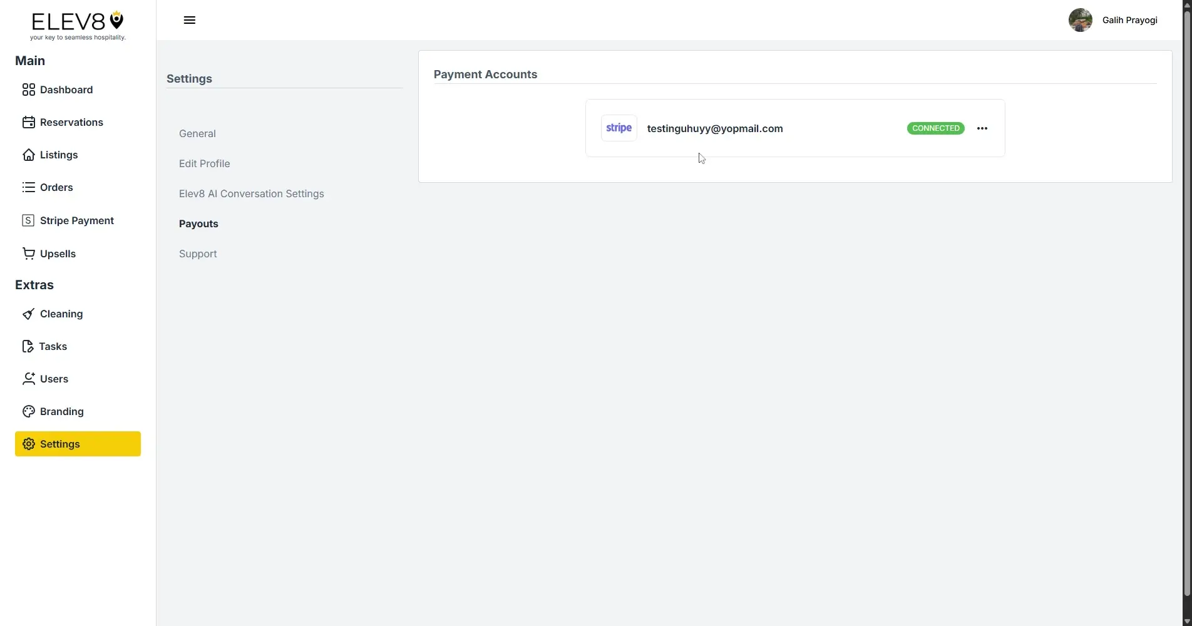
Task: Open the Payouts settings tab
Action: pyautogui.click(x=198, y=223)
